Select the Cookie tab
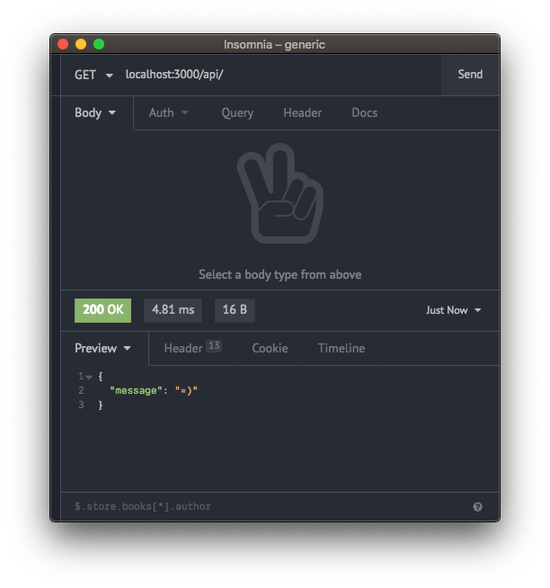The image size is (550, 588). (270, 349)
